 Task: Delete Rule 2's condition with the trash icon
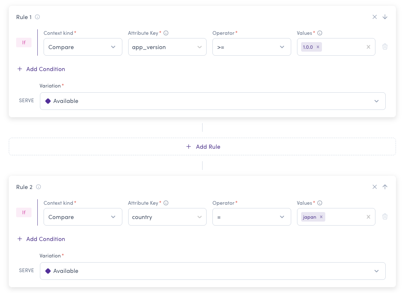[x=385, y=216]
